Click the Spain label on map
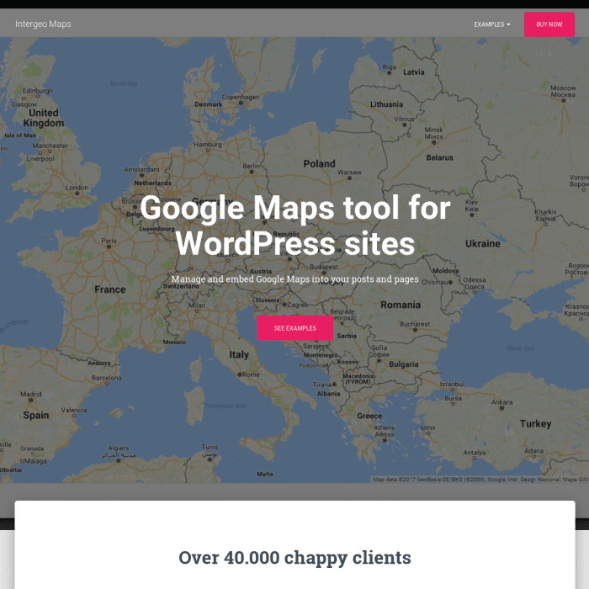The width and height of the screenshot is (589, 589). 36,415
